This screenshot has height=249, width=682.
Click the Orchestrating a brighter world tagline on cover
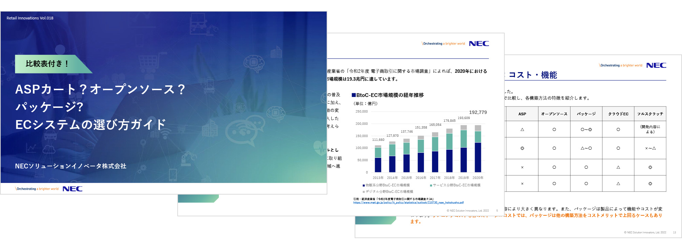click(x=37, y=189)
